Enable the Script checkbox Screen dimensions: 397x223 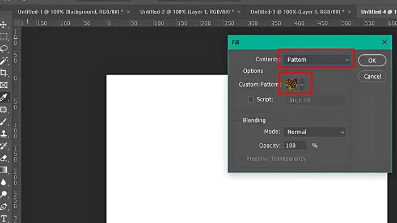(x=251, y=100)
